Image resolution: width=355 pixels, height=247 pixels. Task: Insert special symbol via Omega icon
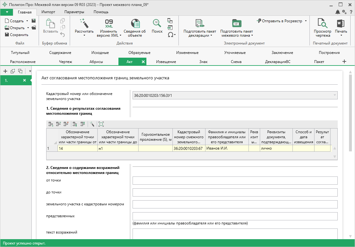click(x=170, y=35)
